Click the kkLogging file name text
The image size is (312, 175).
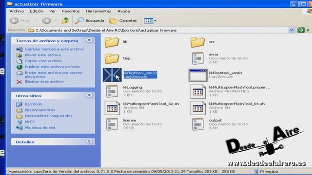[x=133, y=87]
